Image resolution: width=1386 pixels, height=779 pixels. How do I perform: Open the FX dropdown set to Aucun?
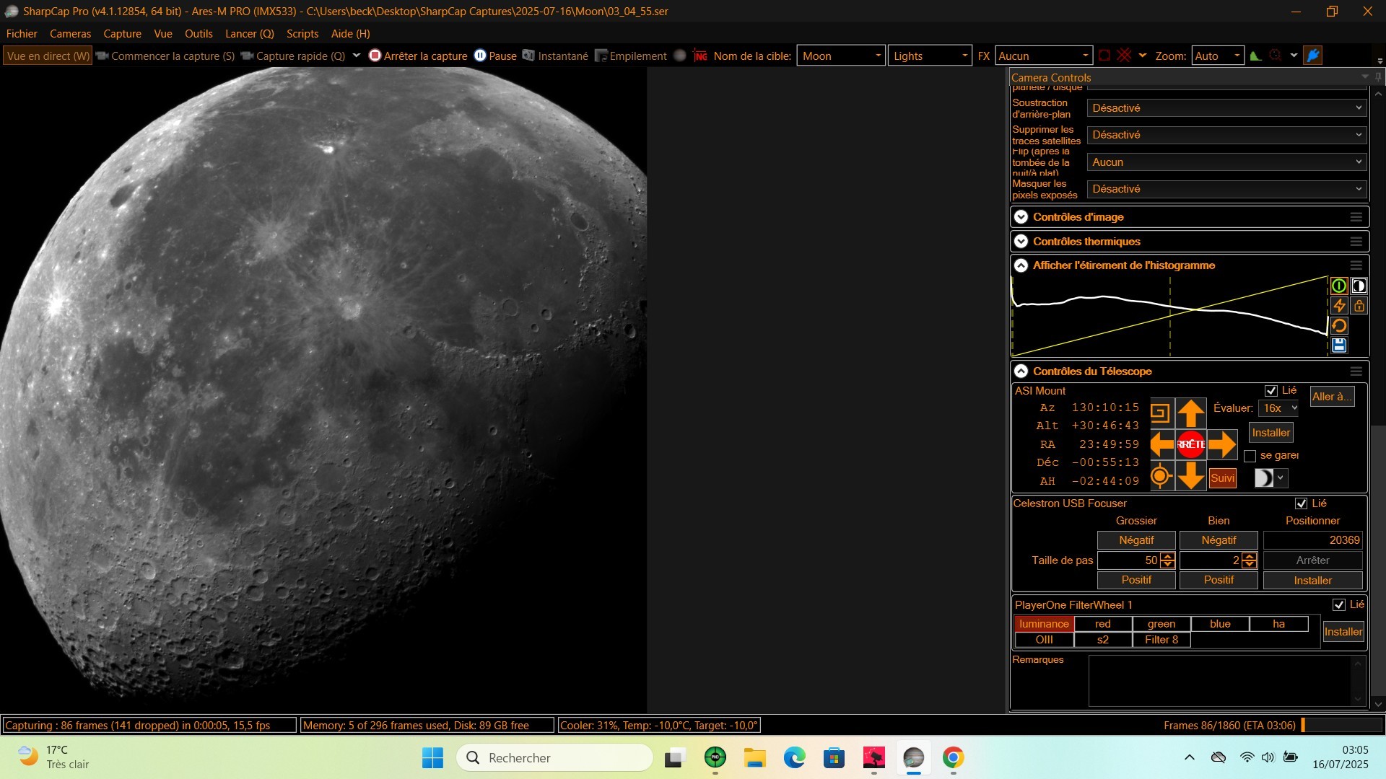point(1043,56)
